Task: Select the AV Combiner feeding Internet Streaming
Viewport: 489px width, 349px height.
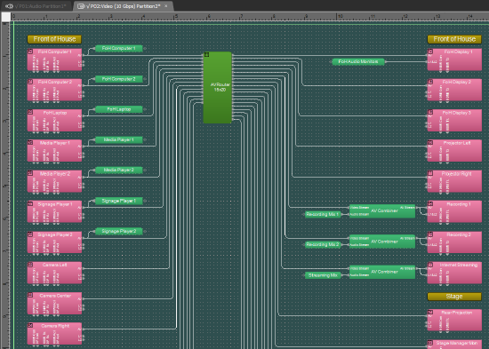Action: pyautogui.click(x=382, y=272)
